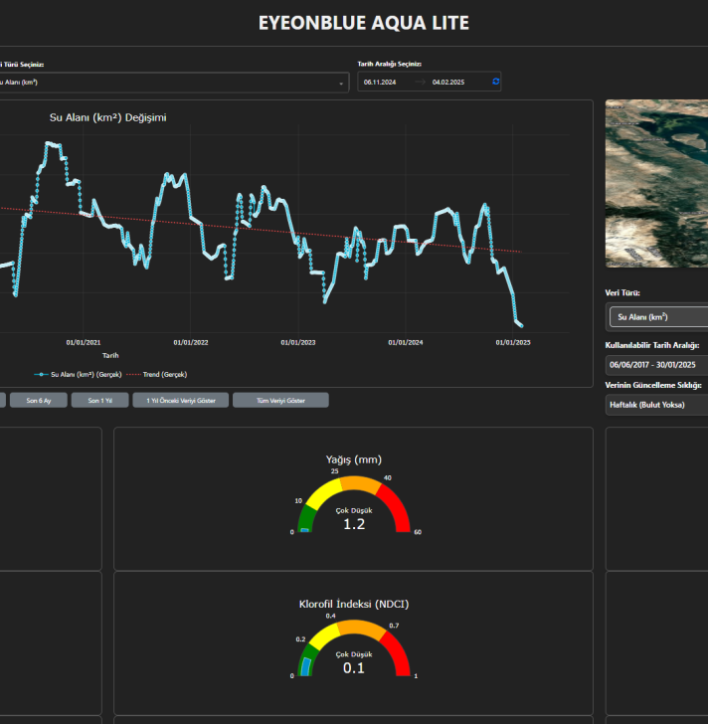Viewport: 708px width, 724px height.
Task: Click the EYEONBLUE AQUA LITE page title
Action: (364, 23)
